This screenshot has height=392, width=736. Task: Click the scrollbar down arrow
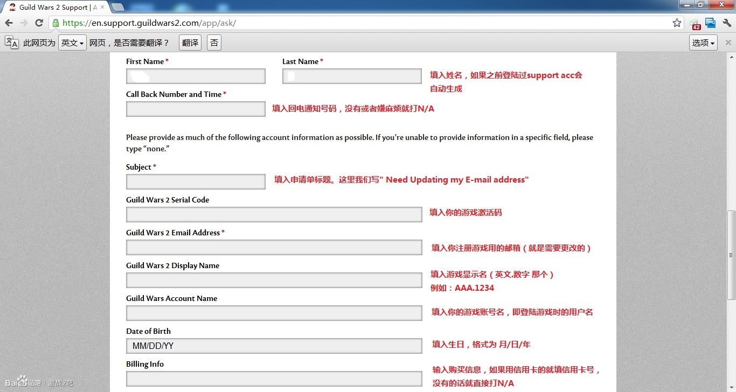(731, 388)
